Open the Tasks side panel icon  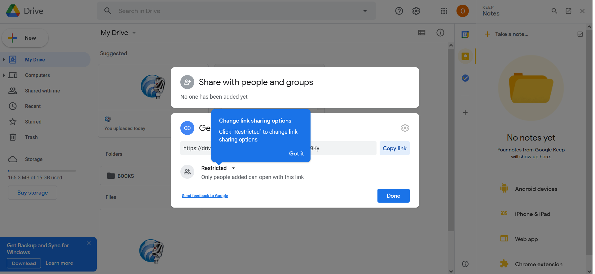pos(465,78)
